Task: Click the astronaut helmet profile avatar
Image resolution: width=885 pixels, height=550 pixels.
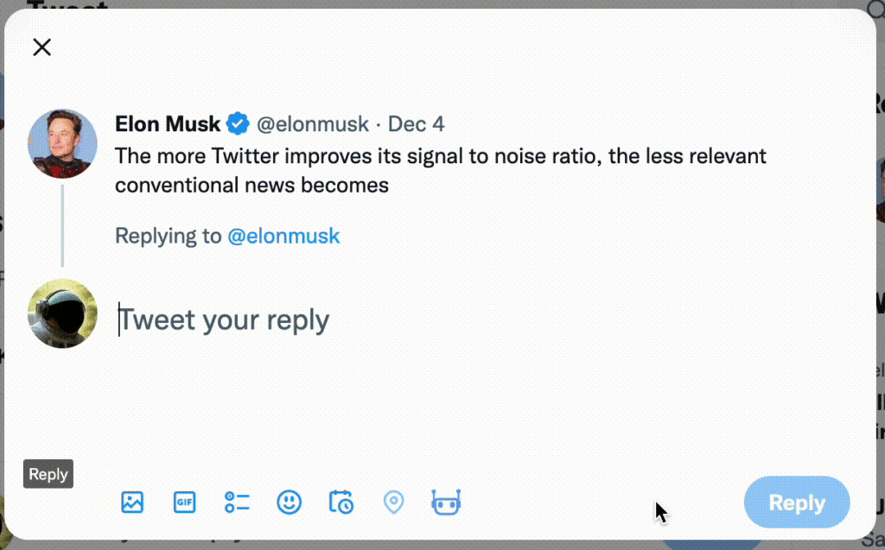Action: click(62, 313)
